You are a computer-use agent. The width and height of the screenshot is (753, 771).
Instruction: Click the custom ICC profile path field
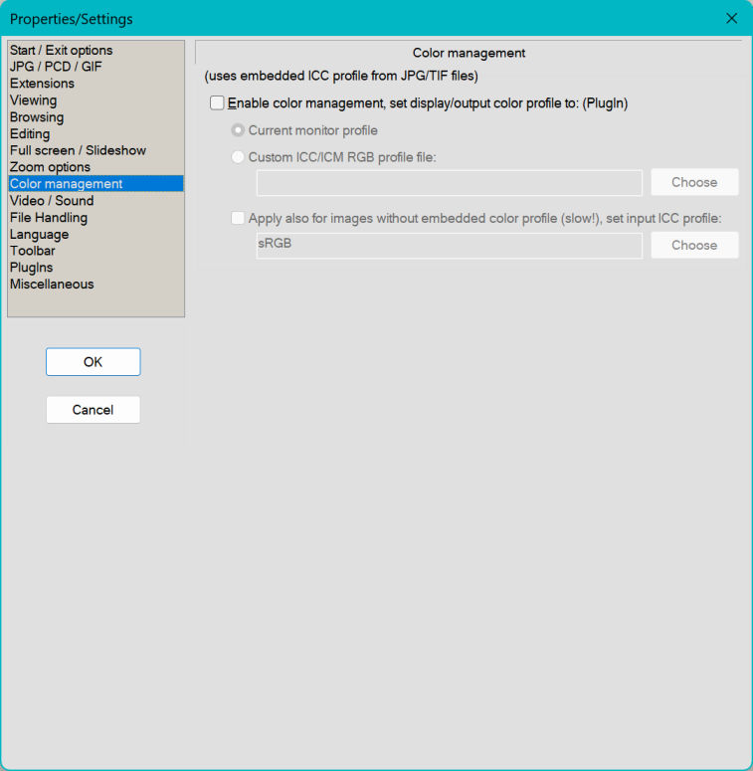pyautogui.click(x=449, y=183)
